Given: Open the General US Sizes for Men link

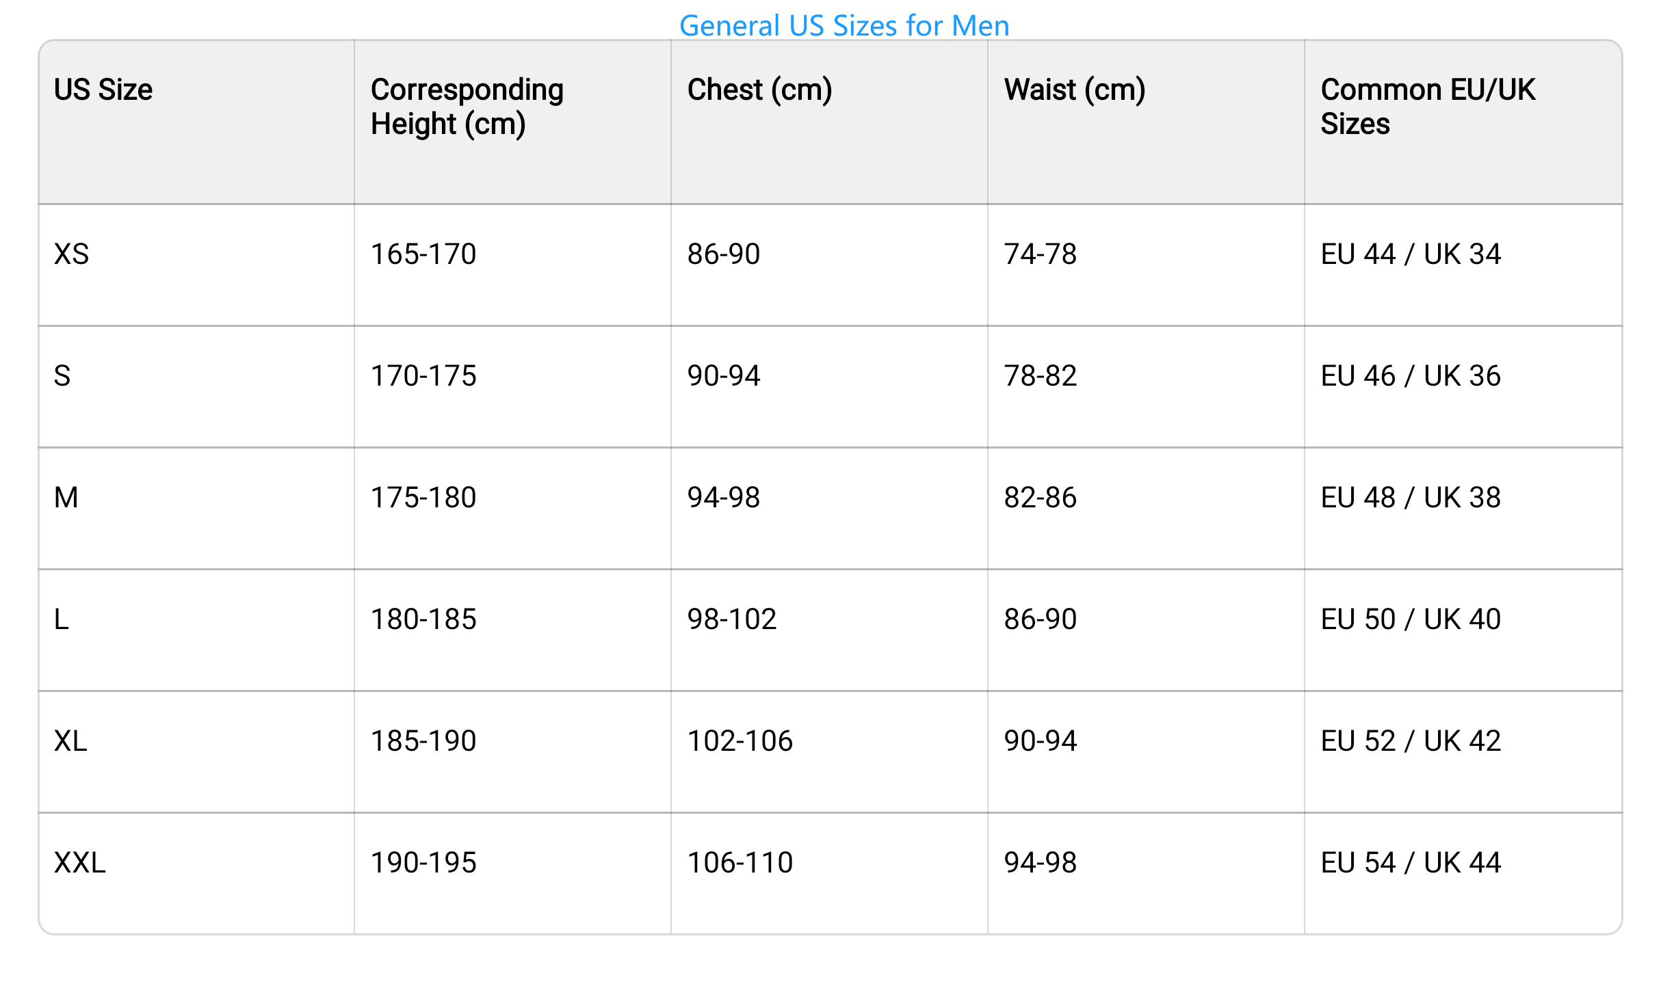Looking at the screenshot, I should [x=844, y=26].
